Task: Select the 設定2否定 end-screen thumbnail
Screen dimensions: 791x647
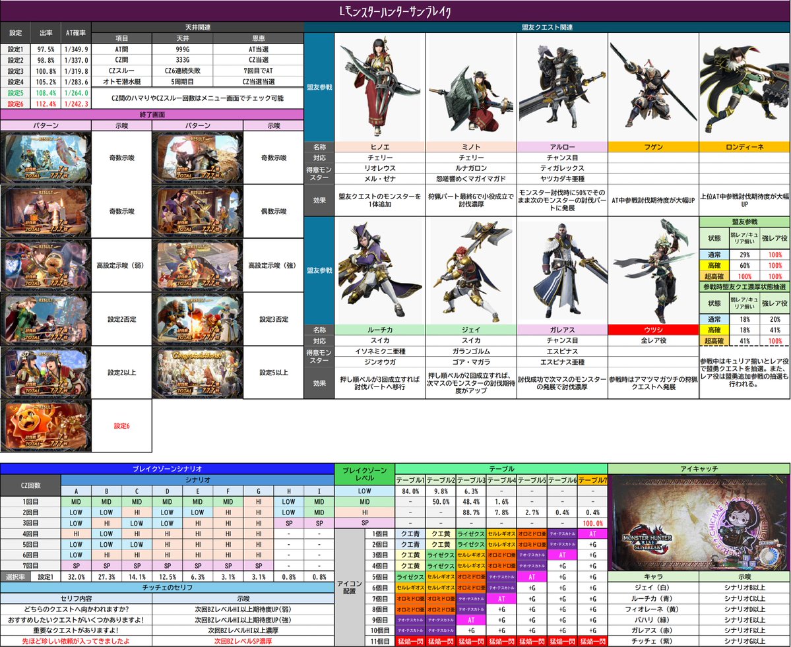Action: tap(46, 319)
